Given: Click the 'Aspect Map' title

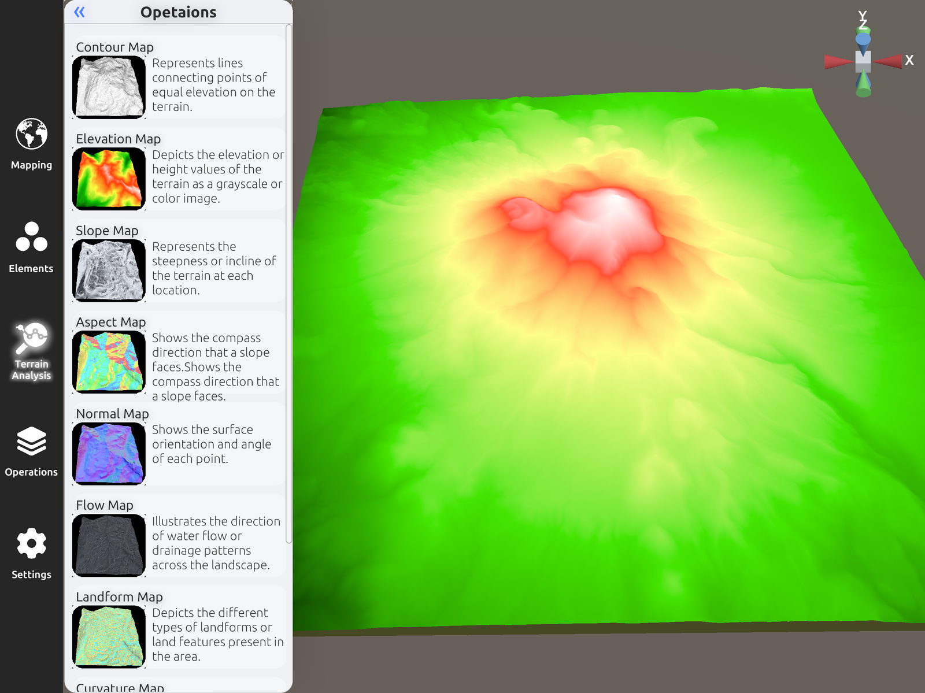Looking at the screenshot, I should [110, 322].
